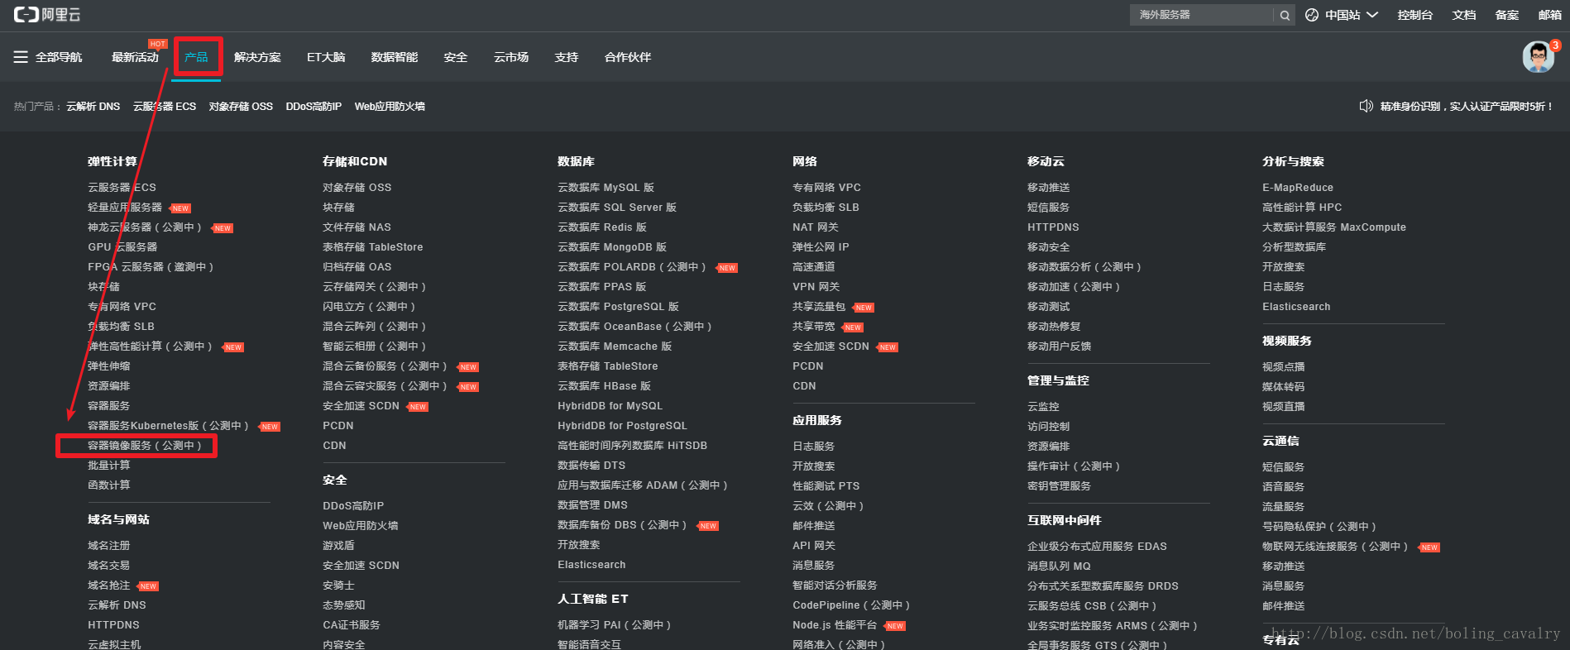Viewport: 1570px width, 650px height.
Task: Open 消息队列 MQ link
Action: [x=1059, y=566]
